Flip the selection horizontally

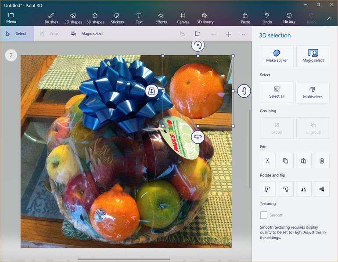[304, 189]
